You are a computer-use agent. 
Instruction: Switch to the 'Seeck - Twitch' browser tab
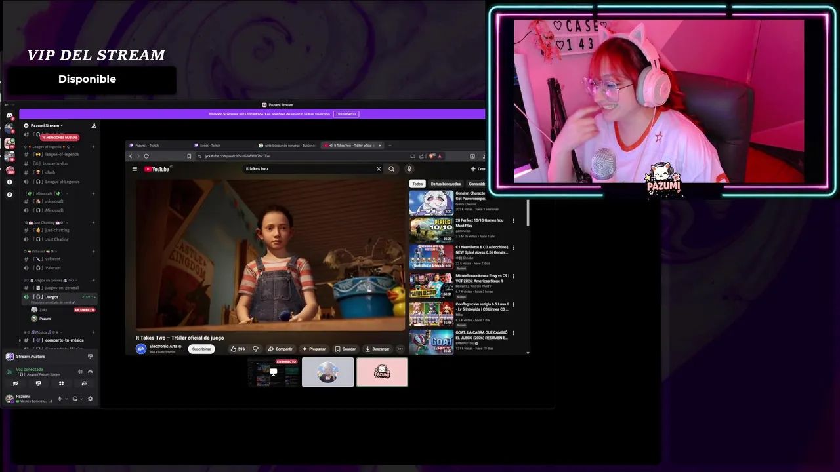point(223,146)
